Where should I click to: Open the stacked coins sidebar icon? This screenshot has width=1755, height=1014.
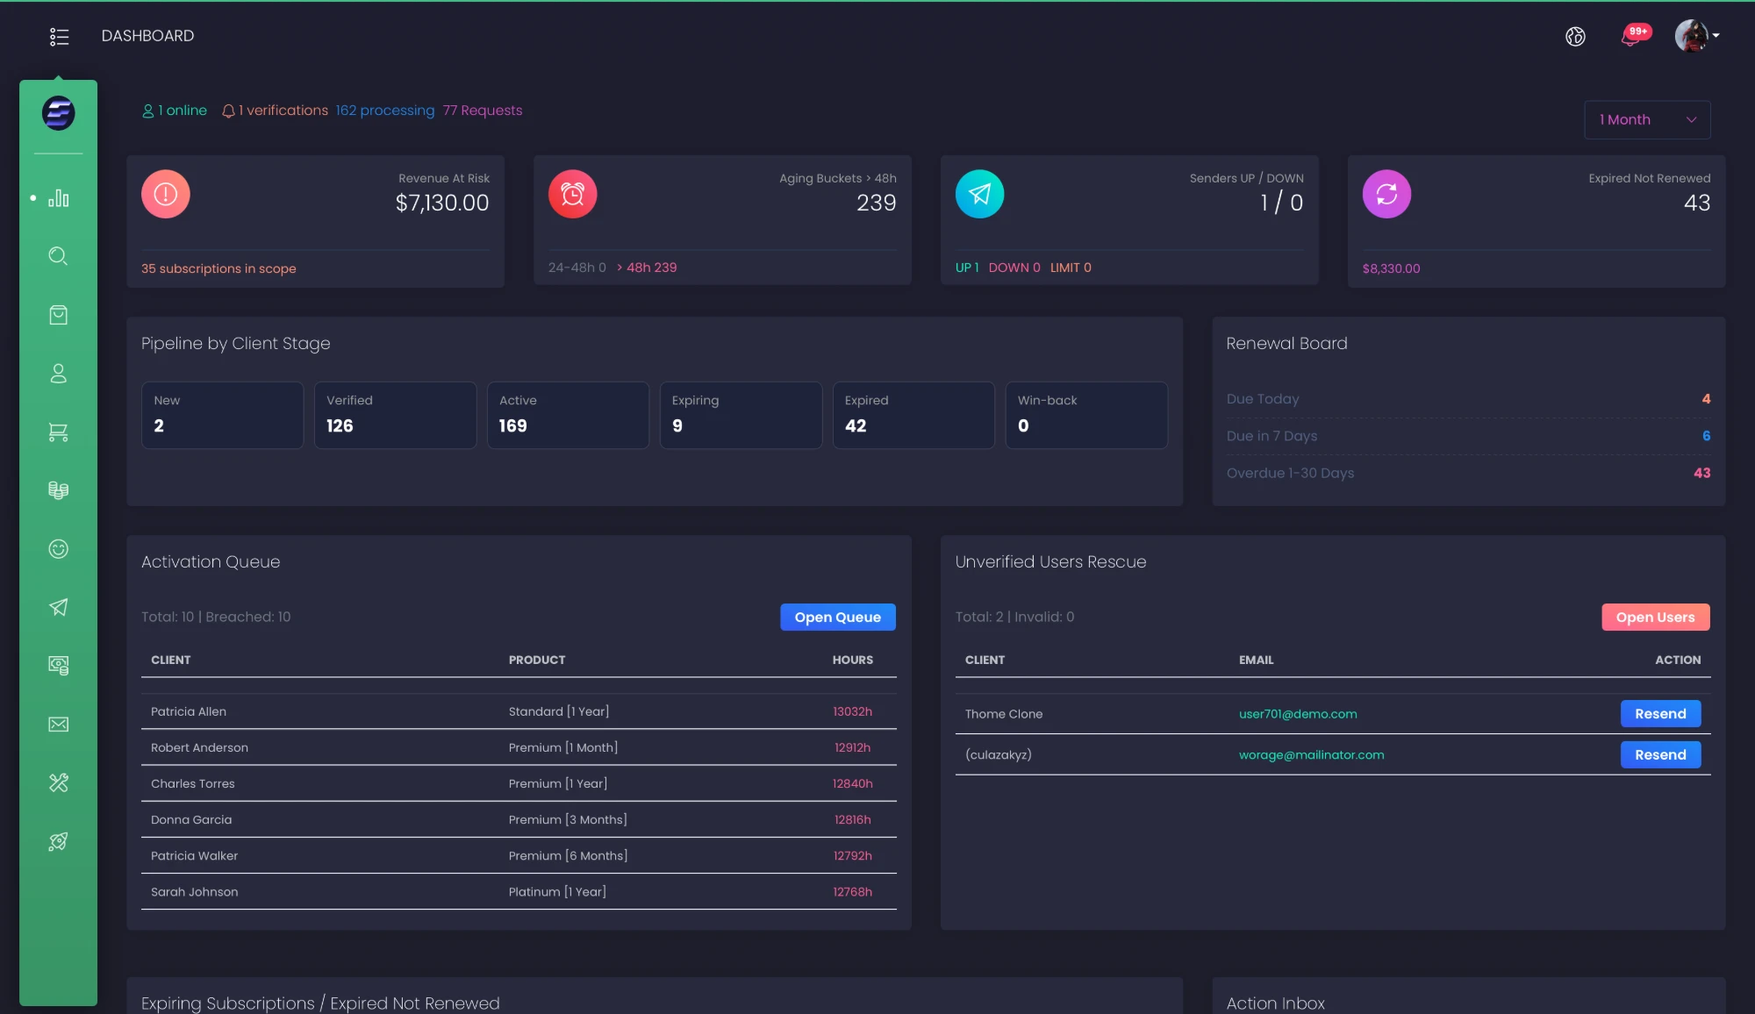[59, 490]
